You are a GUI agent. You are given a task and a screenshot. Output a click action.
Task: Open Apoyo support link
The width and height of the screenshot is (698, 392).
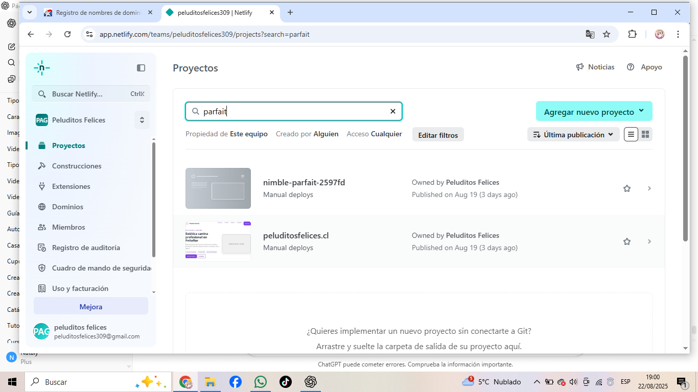pyautogui.click(x=644, y=67)
